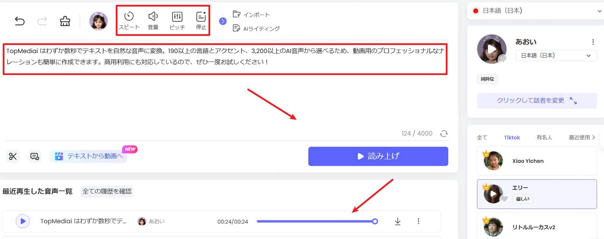The width and height of the screenshot is (604, 239).
Task: Click the 読み上げ read aloud button
Action: [378, 156]
